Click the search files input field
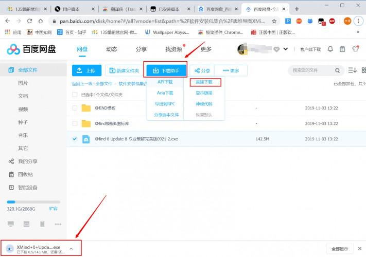 point(312,70)
